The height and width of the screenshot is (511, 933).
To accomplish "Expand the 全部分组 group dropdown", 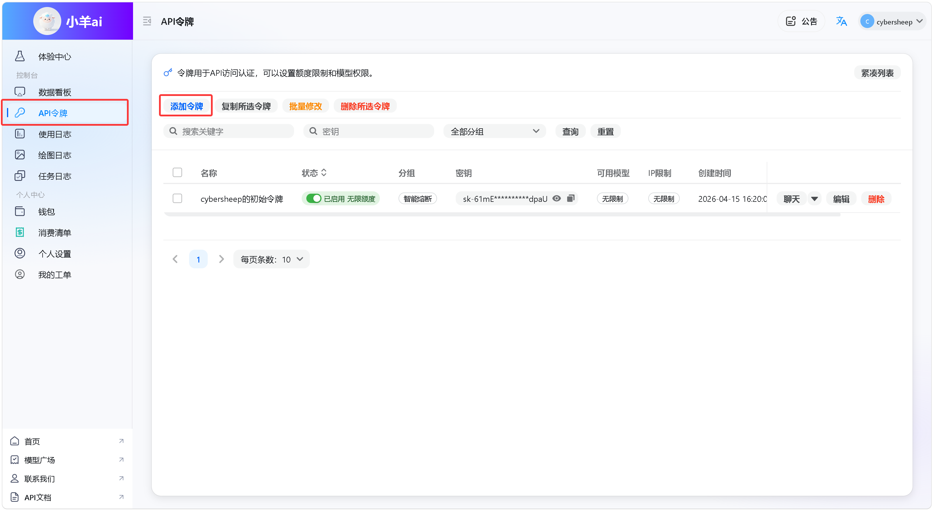I will pyautogui.click(x=495, y=132).
